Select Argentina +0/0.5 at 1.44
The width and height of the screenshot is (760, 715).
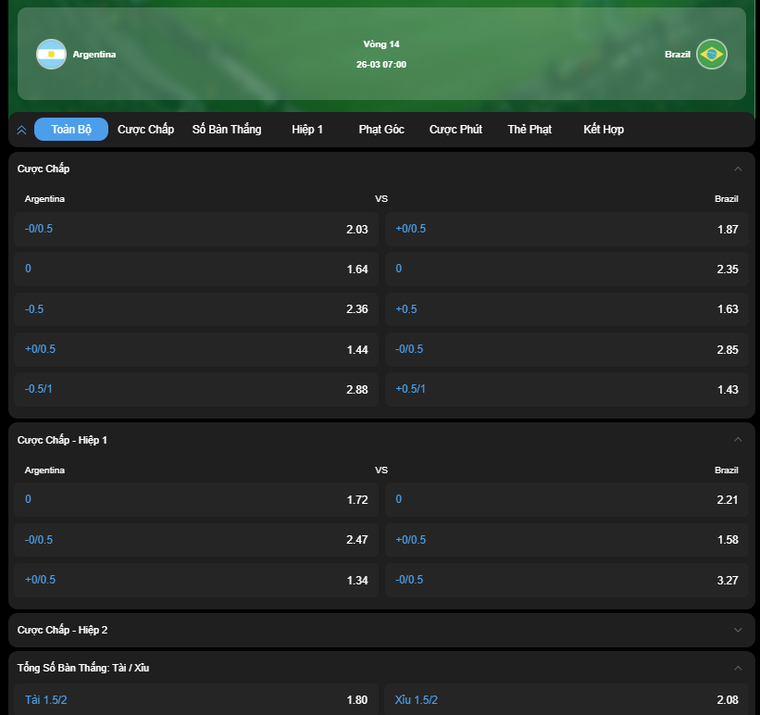(196, 349)
